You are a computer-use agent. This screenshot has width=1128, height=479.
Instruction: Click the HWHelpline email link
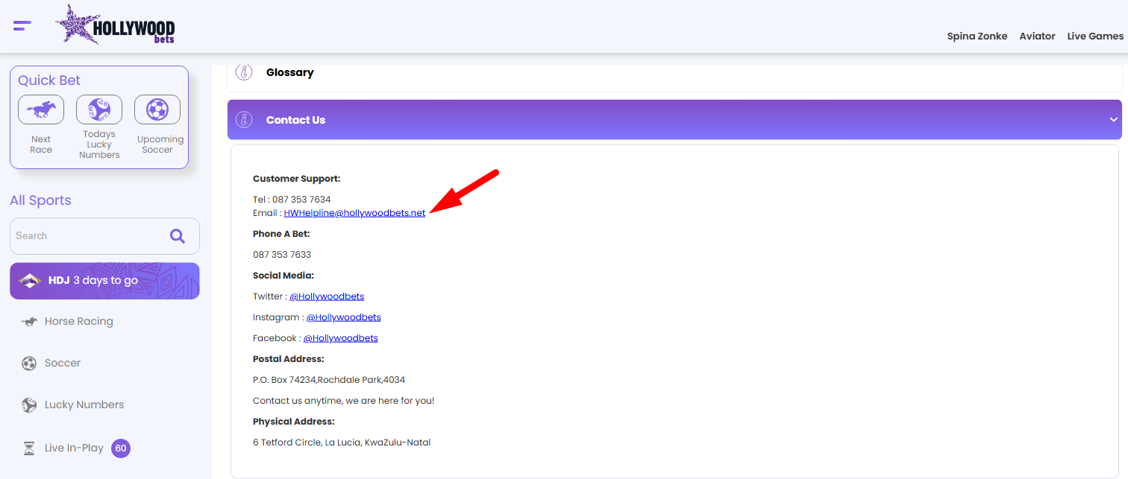354,213
